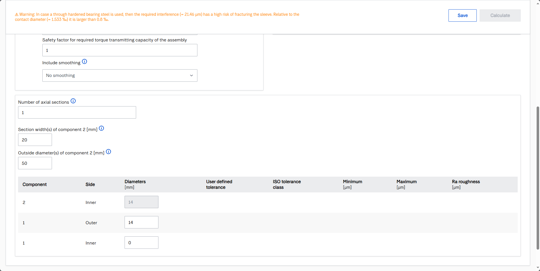Click the scrollbar down arrow
The image size is (540, 271).
(x=538, y=268)
